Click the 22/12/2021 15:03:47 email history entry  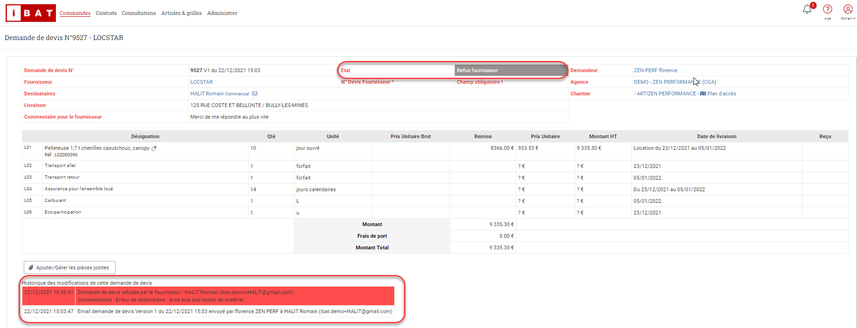click(208, 311)
